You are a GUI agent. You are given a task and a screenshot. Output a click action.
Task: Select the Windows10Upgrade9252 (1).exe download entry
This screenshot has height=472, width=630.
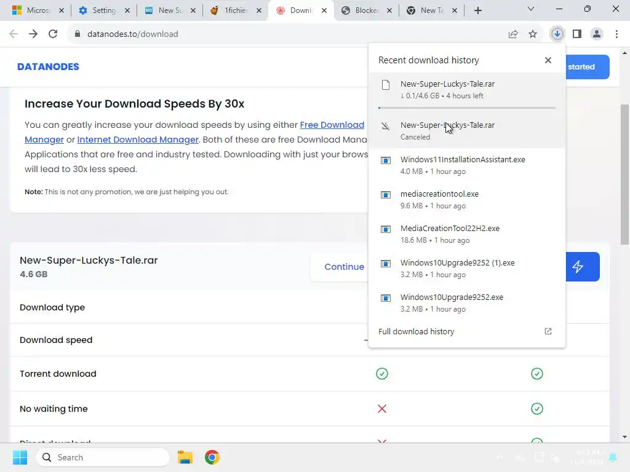coord(467,269)
